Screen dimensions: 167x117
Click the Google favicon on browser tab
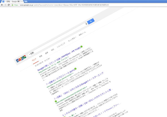coord(3,1)
